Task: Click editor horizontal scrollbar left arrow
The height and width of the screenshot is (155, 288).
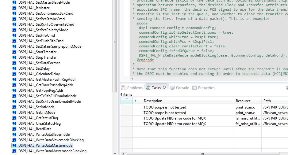Action: click(x=132, y=79)
